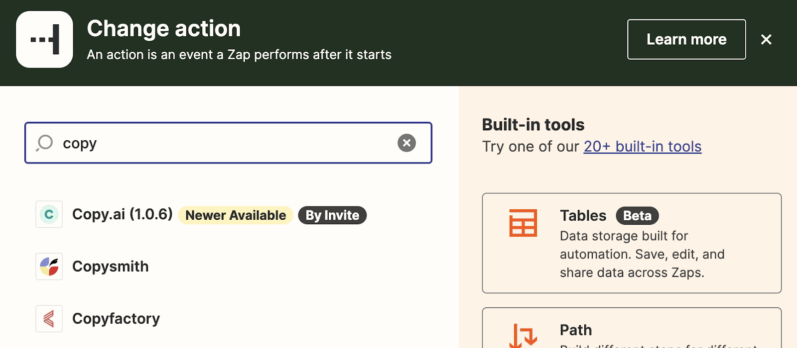Screen dimensions: 797x348
Task: Click the search magnifier icon
Action: pyautogui.click(x=44, y=143)
